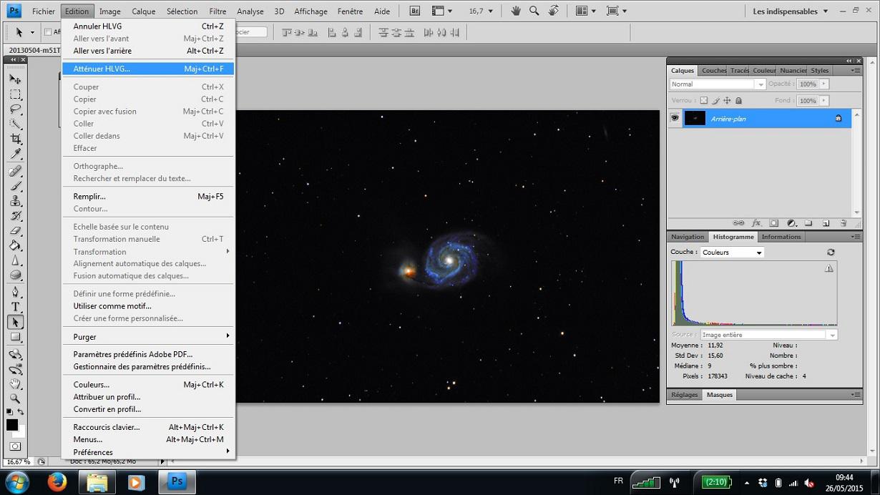Image resolution: width=880 pixels, height=495 pixels.
Task: Create a new layer with the panel icon
Action: pyautogui.click(x=826, y=223)
